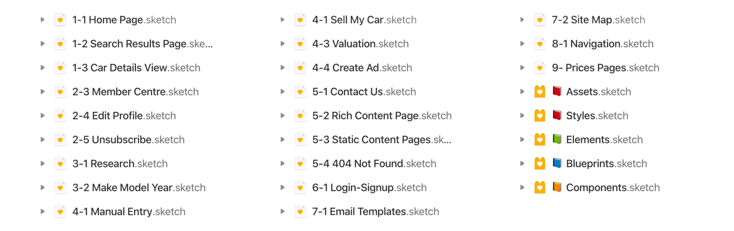Select the 1-3 Car Details View file

pyautogui.click(x=136, y=68)
